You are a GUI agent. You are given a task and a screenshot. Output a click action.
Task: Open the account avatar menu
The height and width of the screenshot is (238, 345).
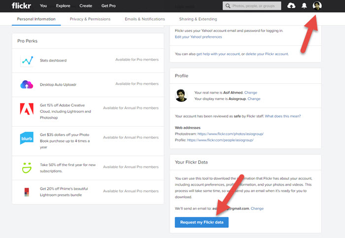[x=317, y=6]
